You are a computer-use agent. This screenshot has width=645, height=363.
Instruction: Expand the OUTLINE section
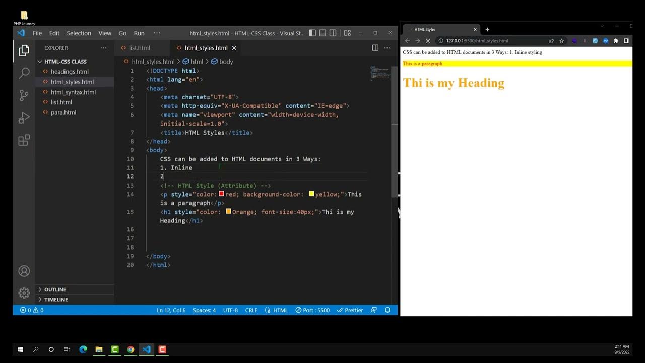[x=55, y=289]
